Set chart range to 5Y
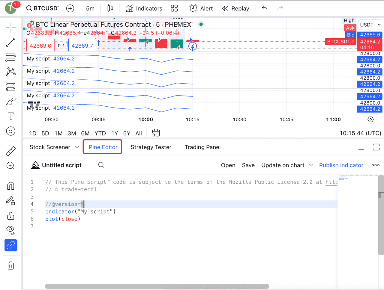The image size is (384, 290). 127,133
